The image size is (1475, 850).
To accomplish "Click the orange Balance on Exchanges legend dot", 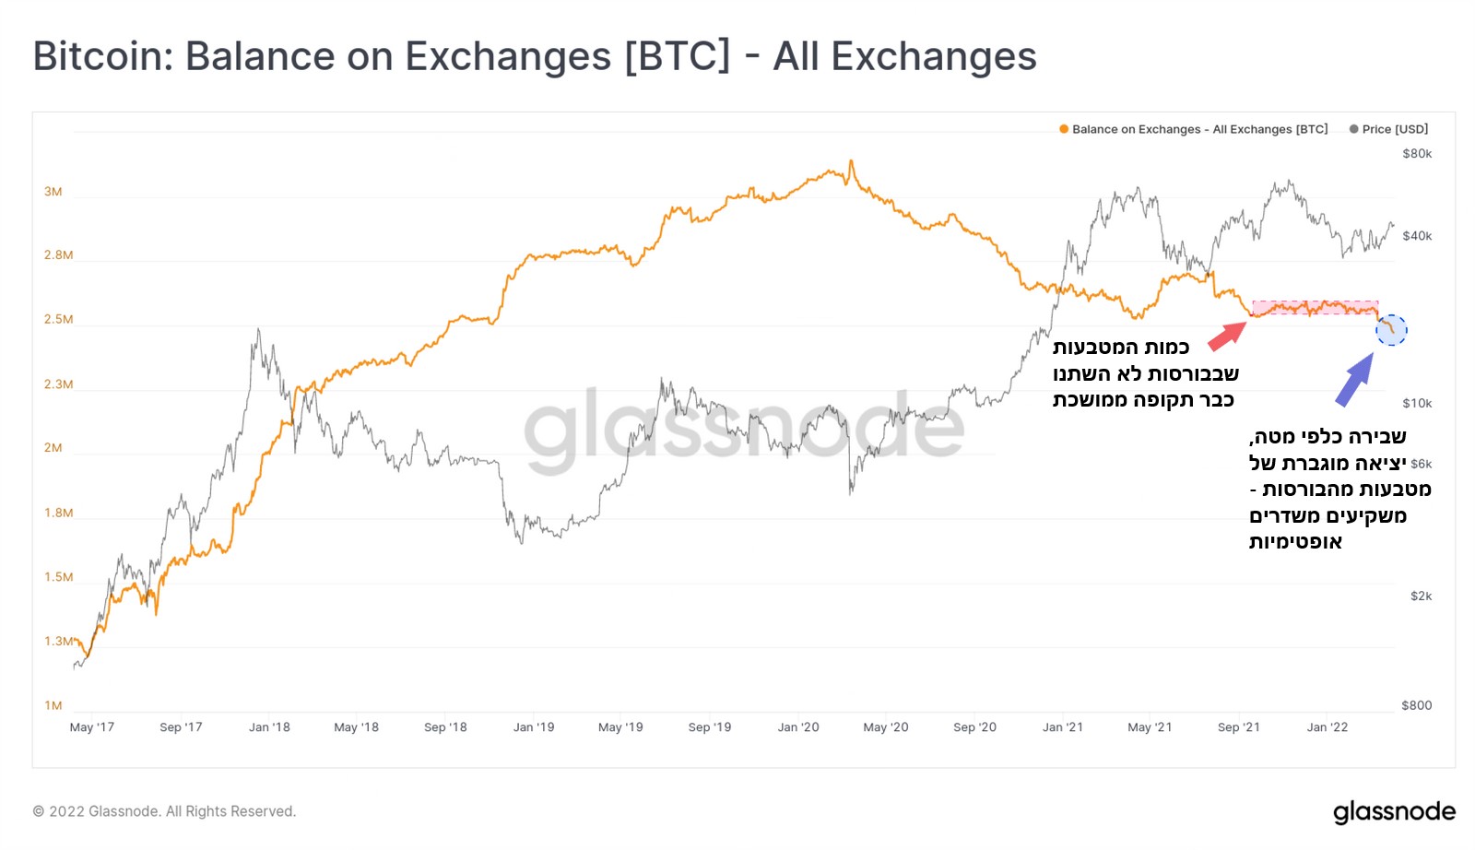I will tap(1064, 129).
